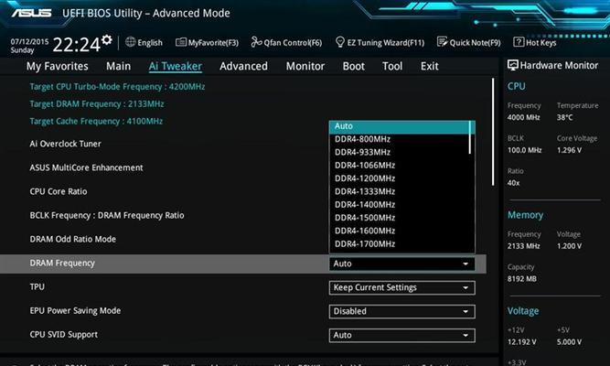Click the EZ Tuning Wizard lightbulb icon

click(x=340, y=42)
